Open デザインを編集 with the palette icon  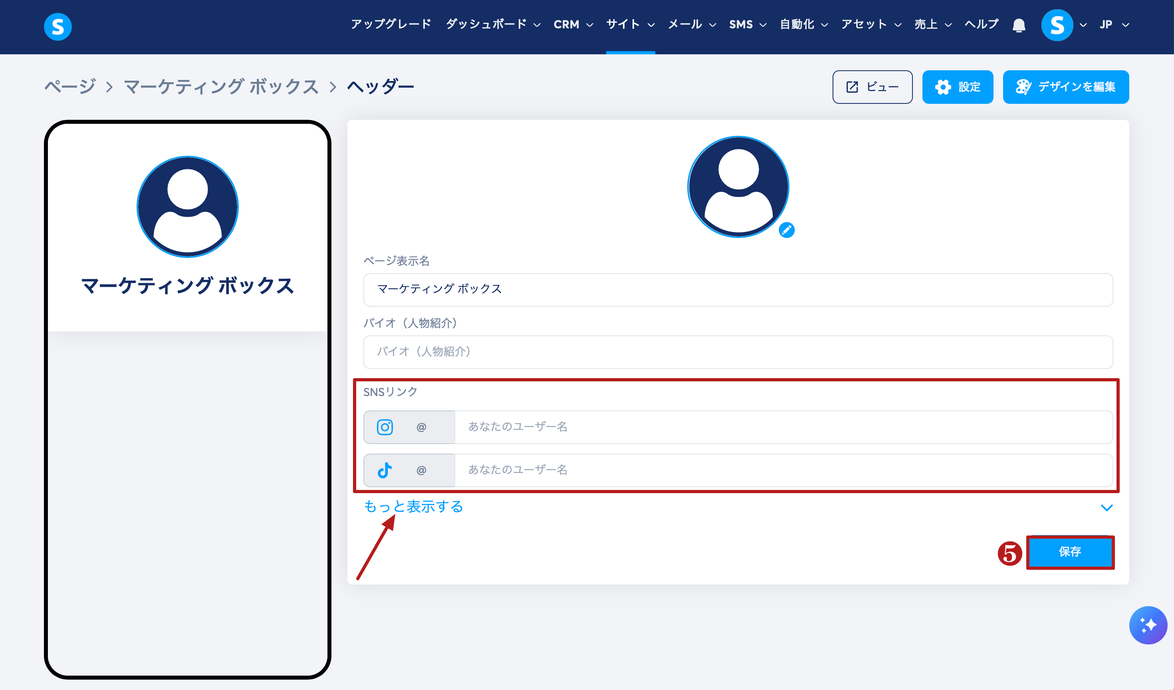coord(1065,87)
